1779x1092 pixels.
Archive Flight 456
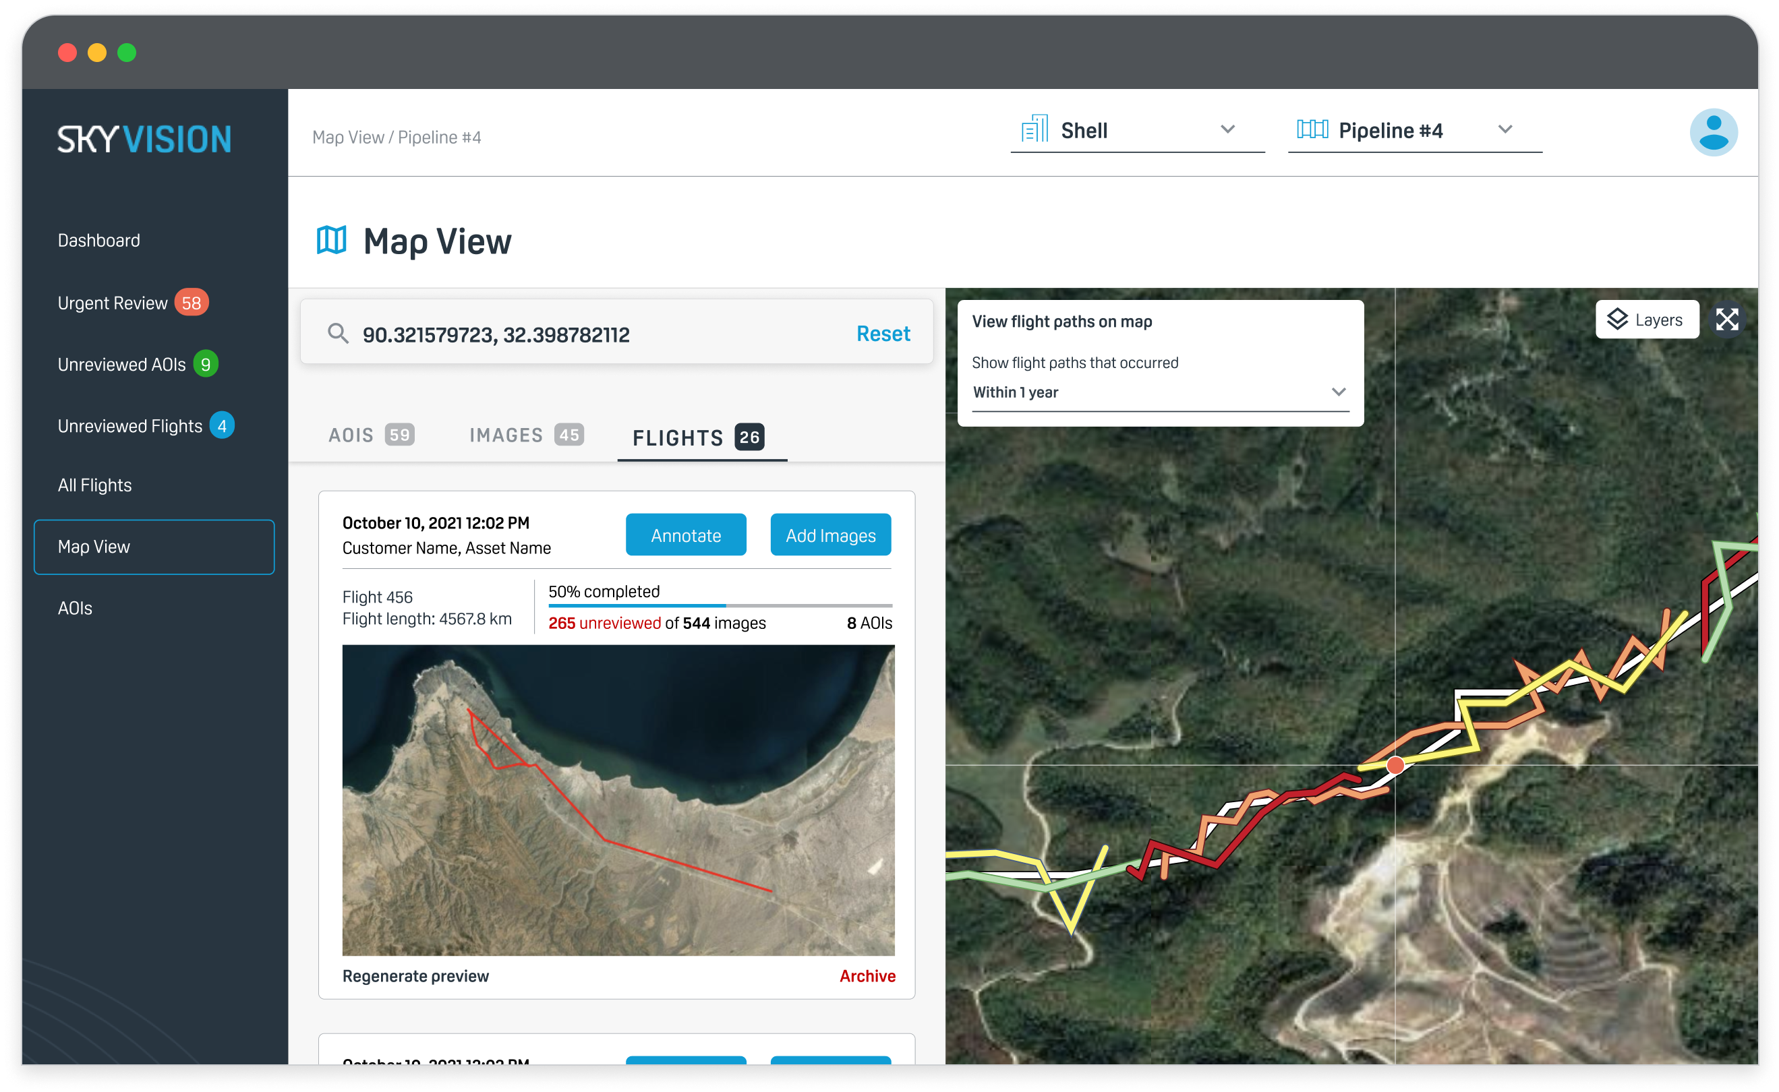[867, 976]
